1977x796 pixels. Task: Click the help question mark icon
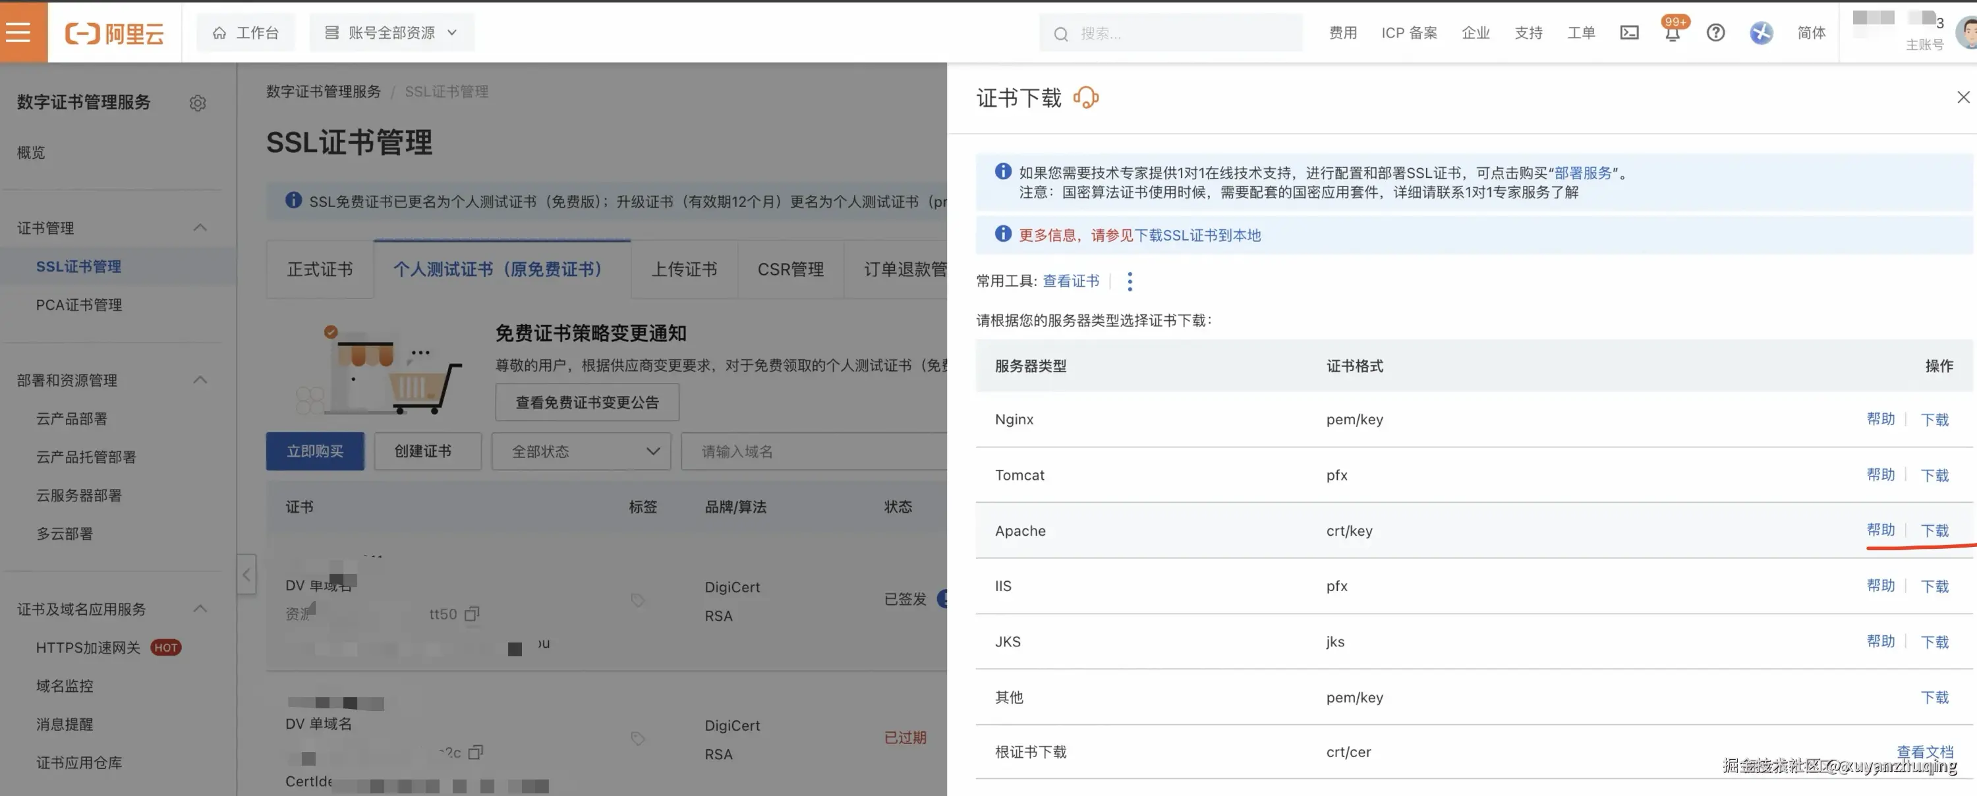click(1715, 33)
